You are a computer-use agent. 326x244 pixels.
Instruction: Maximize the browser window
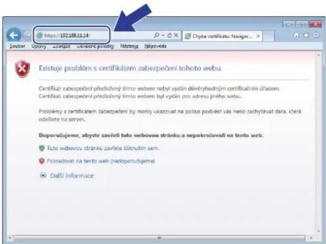point(302,24)
